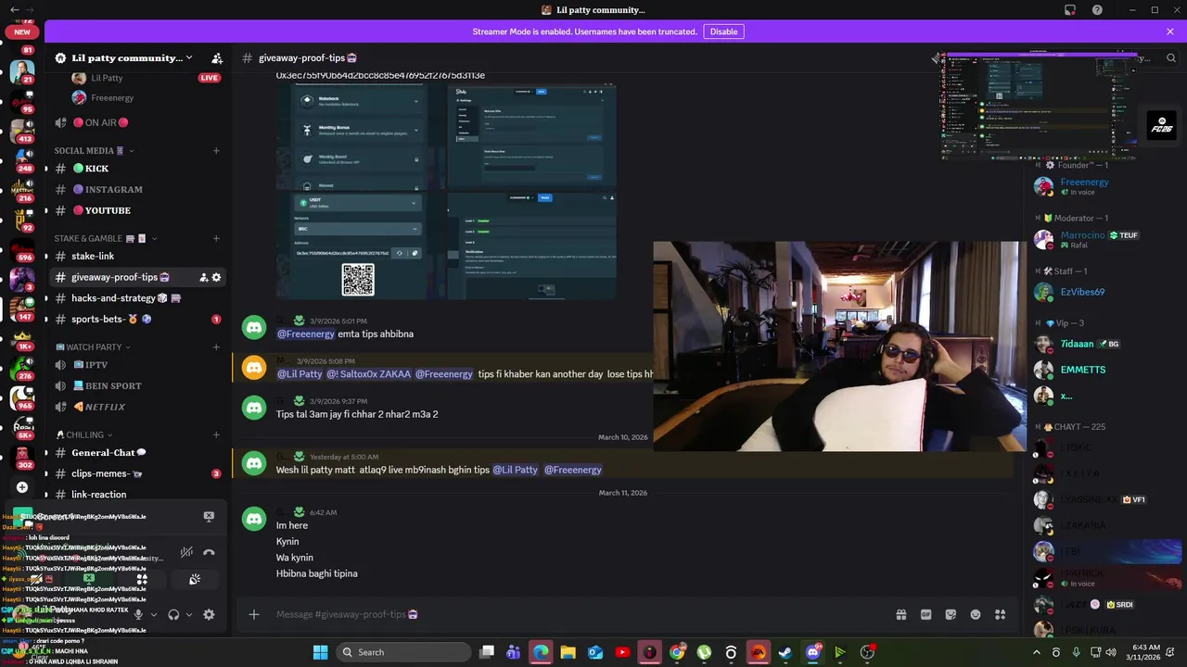Open the INSTAGRAM channel
Image resolution: width=1187 pixels, height=667 pixels.
[139, 189]
